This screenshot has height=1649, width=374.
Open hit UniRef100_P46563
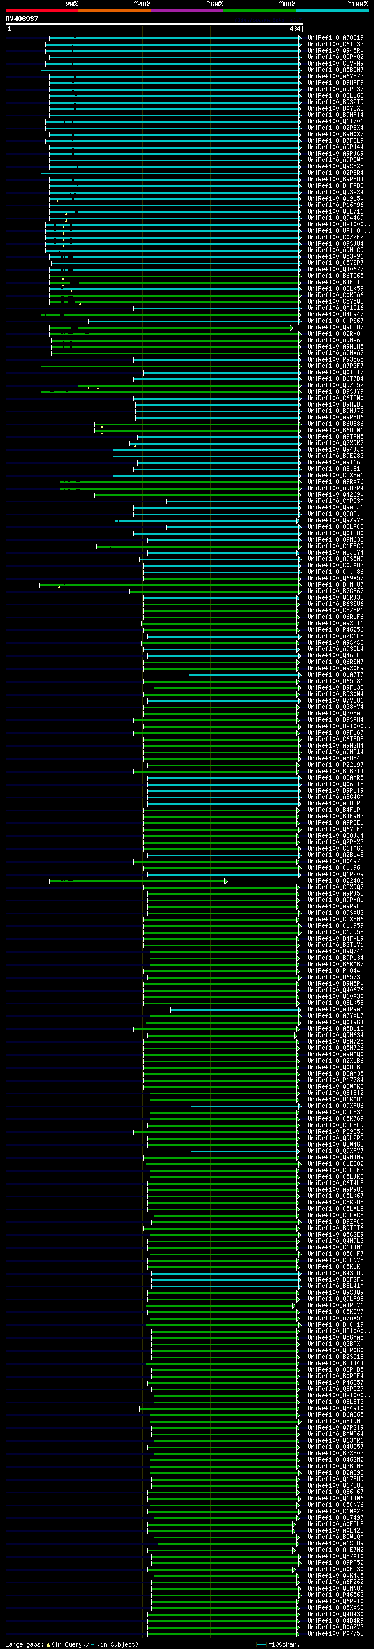pos(335,1595)
